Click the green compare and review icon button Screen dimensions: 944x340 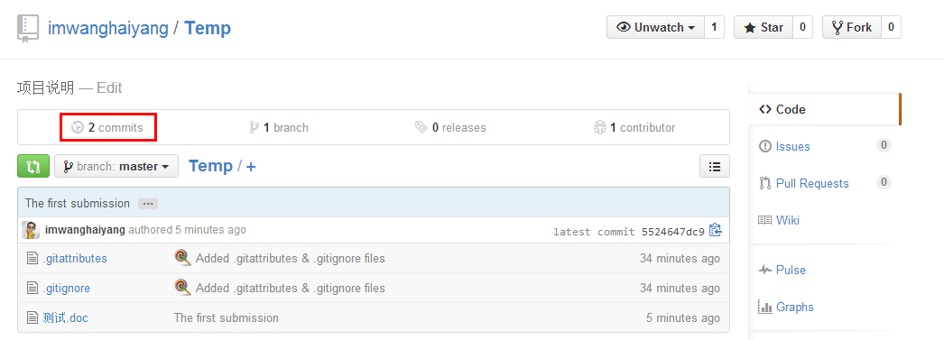tap(33, 166)
